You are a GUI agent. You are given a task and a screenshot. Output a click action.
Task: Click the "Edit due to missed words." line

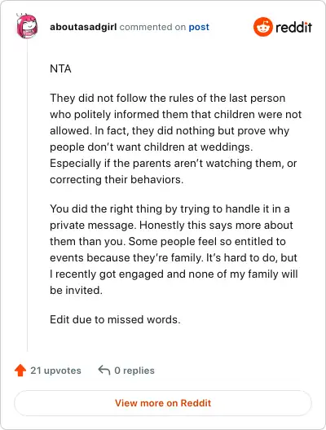(x=115, y=320)
